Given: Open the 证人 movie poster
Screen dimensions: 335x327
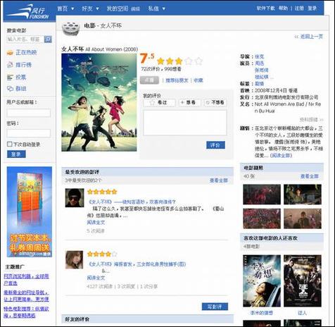Looking at the screenshot, I should tap(303, 281).
